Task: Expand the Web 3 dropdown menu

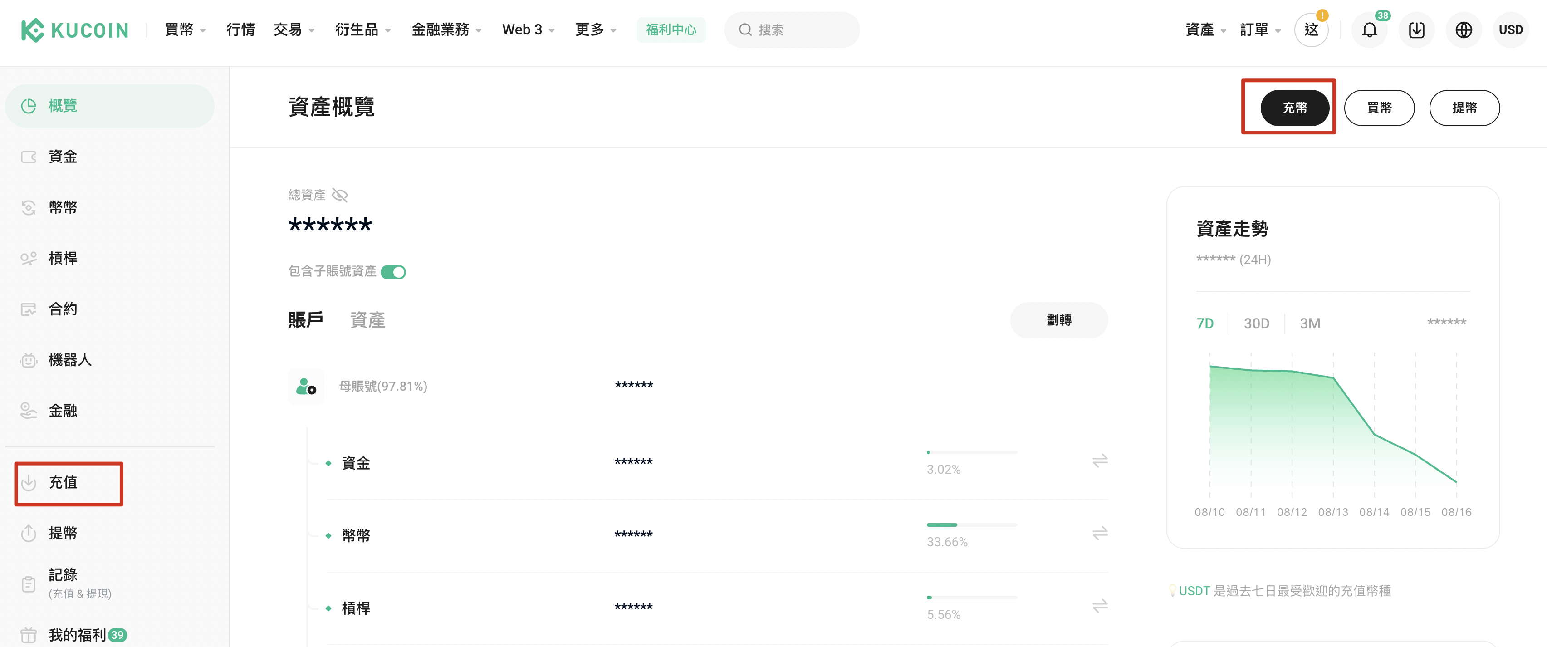Action: 529,29
